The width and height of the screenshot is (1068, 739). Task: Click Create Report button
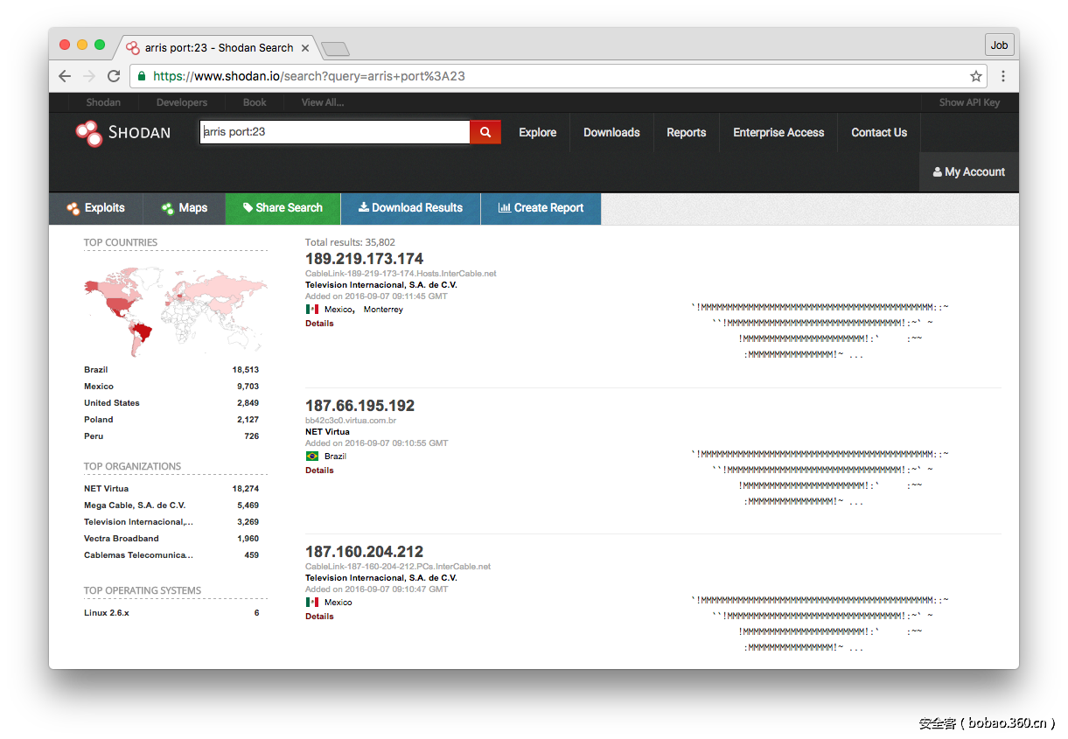pos(541,208)
